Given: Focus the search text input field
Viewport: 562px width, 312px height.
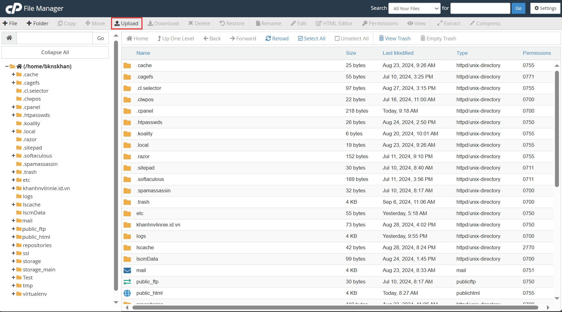Looking at the screenshot, I should tap(480, 8).
